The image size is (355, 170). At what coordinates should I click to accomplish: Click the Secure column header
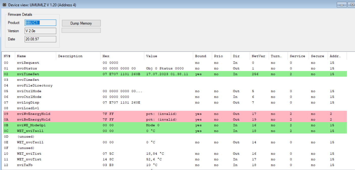pos(318,56)
